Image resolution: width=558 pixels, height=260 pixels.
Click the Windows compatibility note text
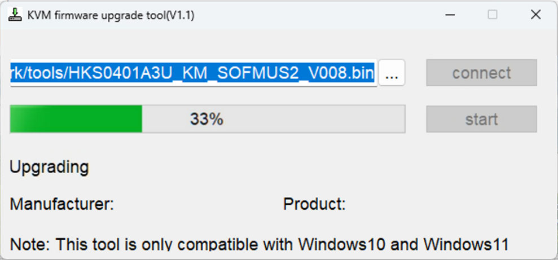coord(259,244)
